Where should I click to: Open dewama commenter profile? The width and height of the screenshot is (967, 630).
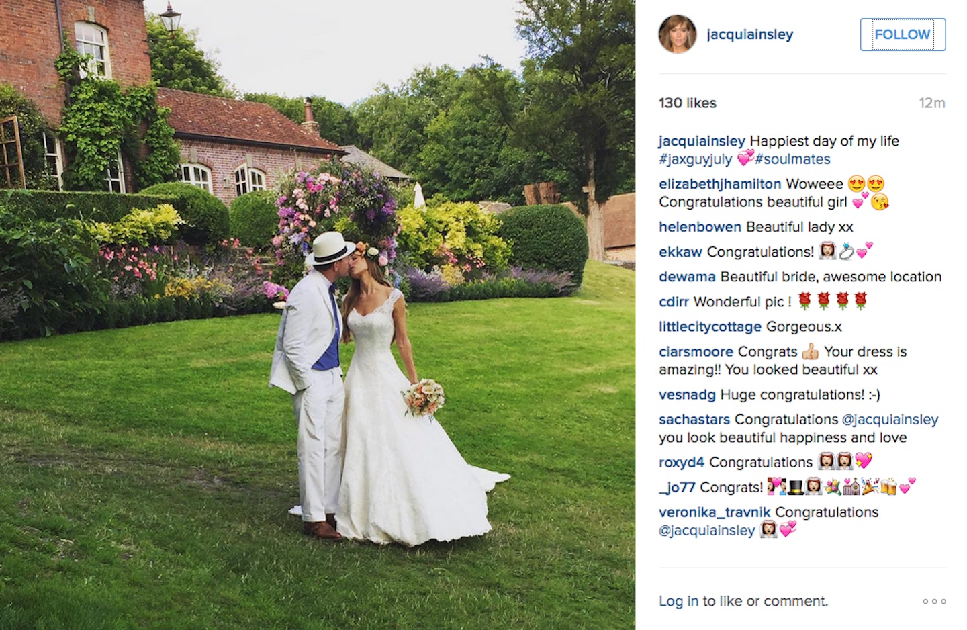(687, 277)
